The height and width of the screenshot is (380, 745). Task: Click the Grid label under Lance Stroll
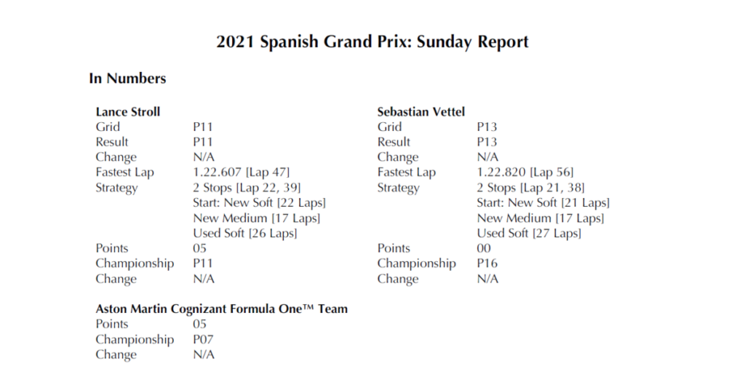[108, 127]
